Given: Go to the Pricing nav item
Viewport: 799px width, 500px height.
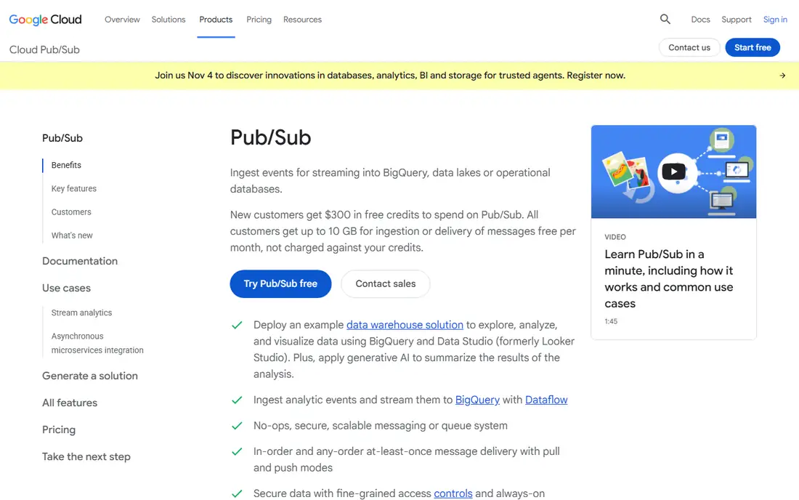Looking at the screenshot, I should point(259,20).
